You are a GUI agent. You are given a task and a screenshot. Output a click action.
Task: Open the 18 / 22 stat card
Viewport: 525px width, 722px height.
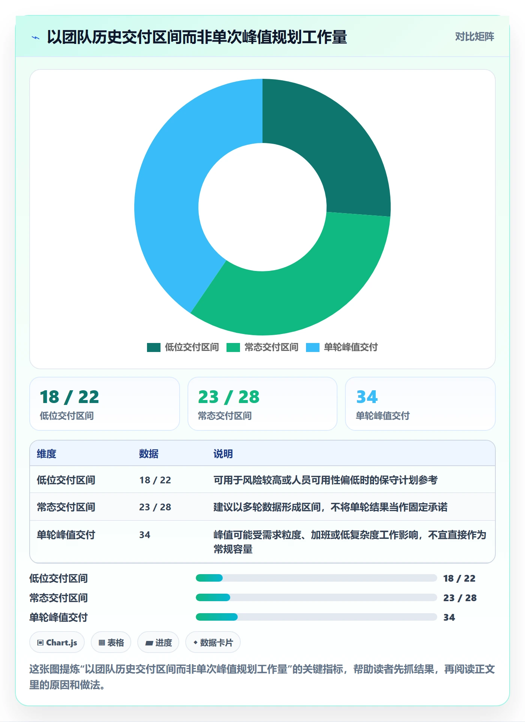click(x=105, y=404)
